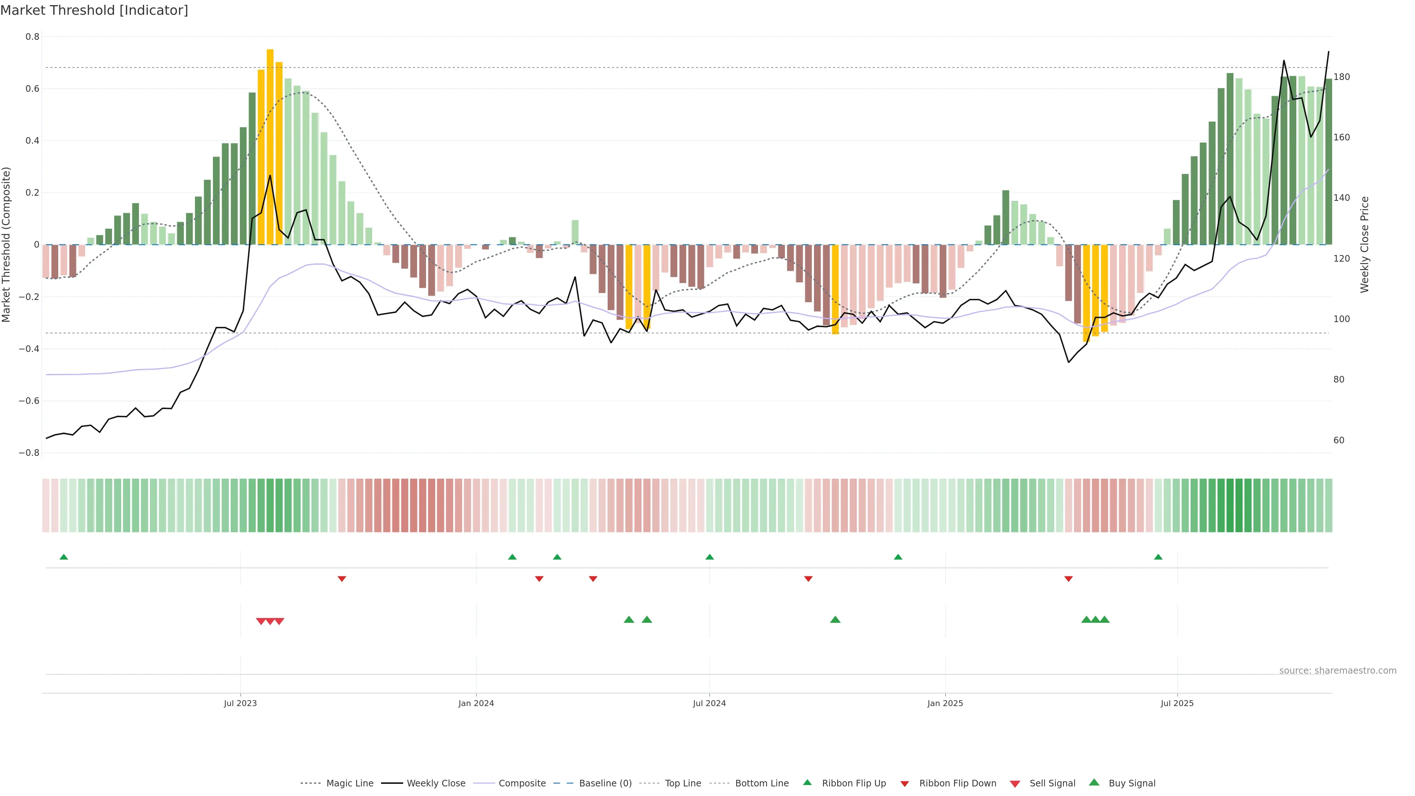Hide the Top Line series via legend
This screenshot has height=796, width=1415.
pyautogui.click(x=683, y=783)
